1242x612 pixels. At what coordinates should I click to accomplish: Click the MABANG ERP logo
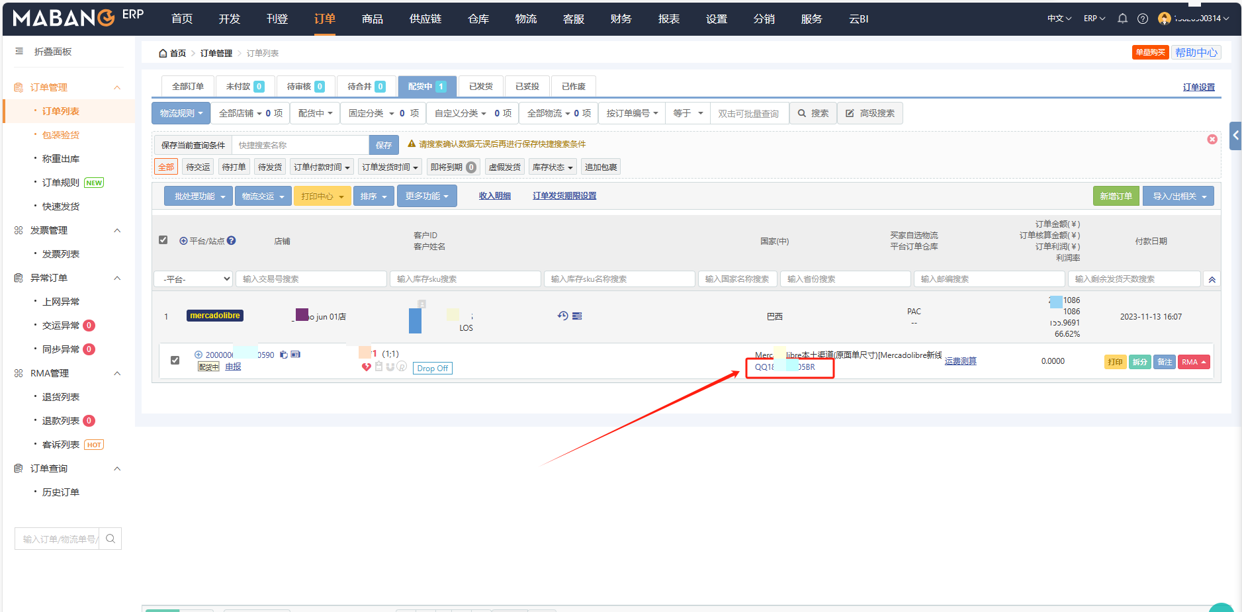pyautogui.click(x=78, y=17)
